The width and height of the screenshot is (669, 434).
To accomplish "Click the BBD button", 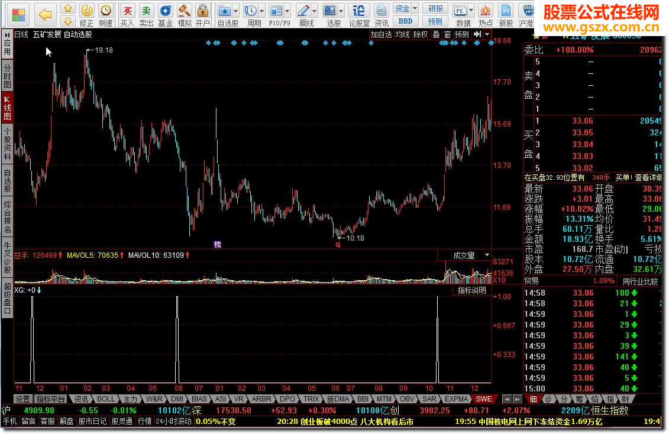I will (x=405, y=21).
